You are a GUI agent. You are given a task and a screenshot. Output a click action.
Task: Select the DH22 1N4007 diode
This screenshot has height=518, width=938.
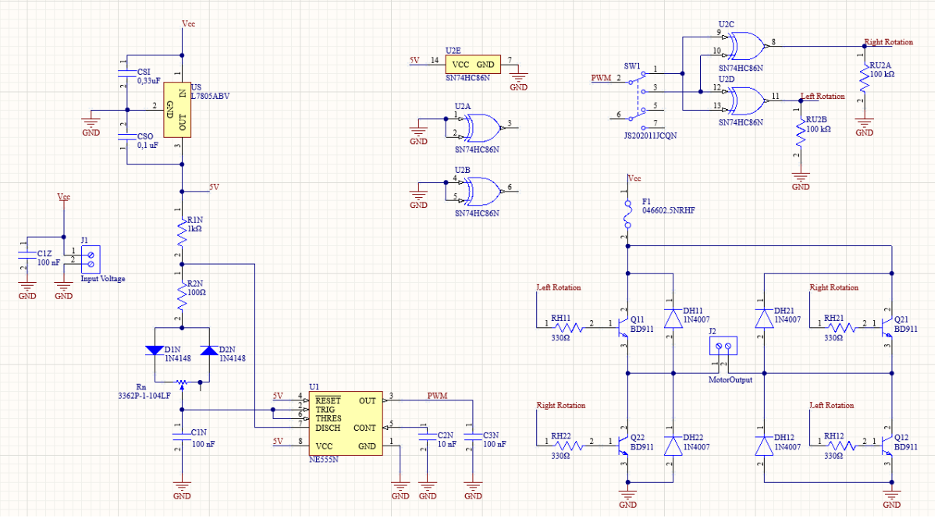672,444
